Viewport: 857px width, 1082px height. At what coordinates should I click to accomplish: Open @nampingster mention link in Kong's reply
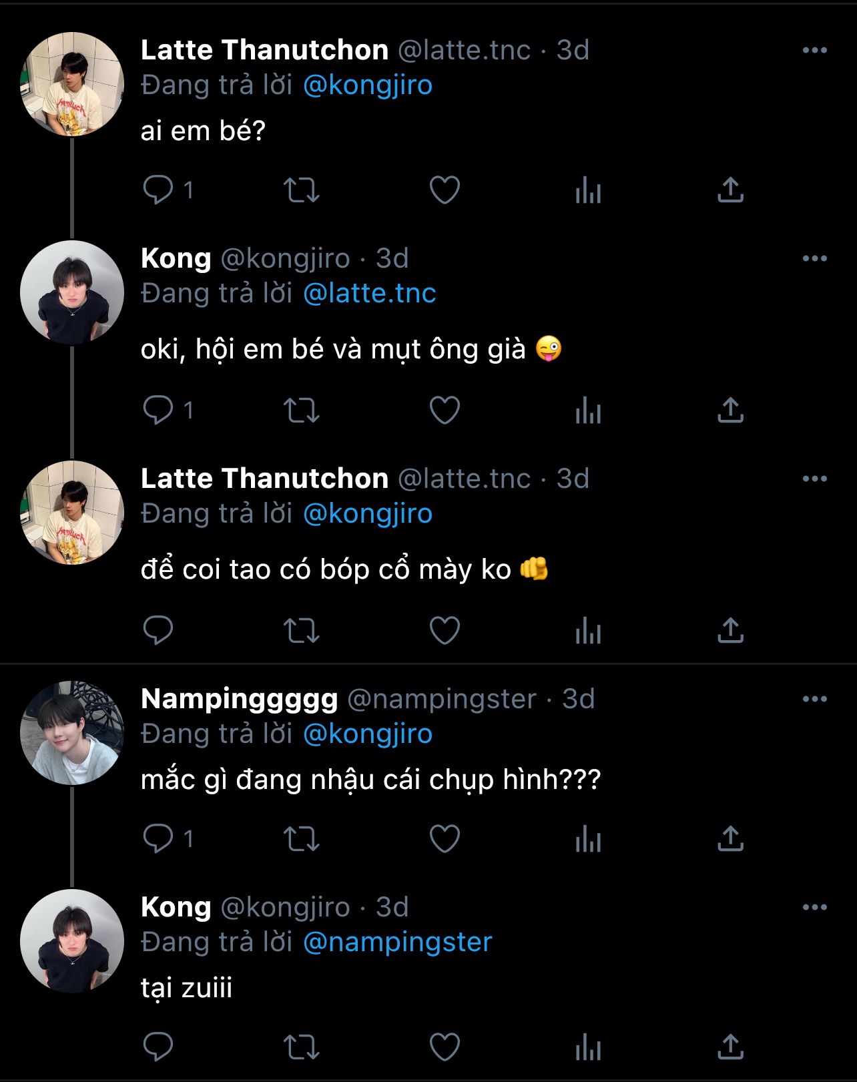tap(397, 942)
